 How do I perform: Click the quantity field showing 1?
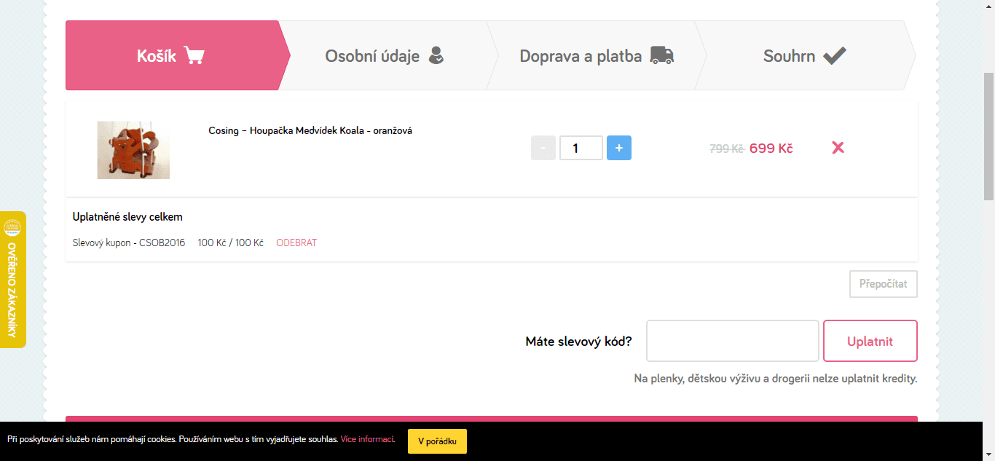point(581,147)
